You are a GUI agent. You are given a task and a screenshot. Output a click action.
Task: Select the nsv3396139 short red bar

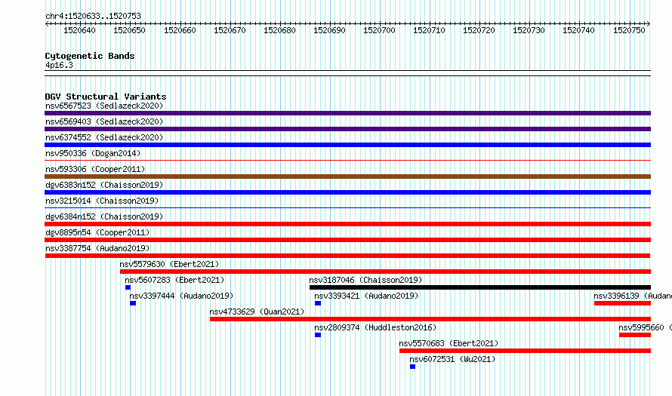pos(622,303)
